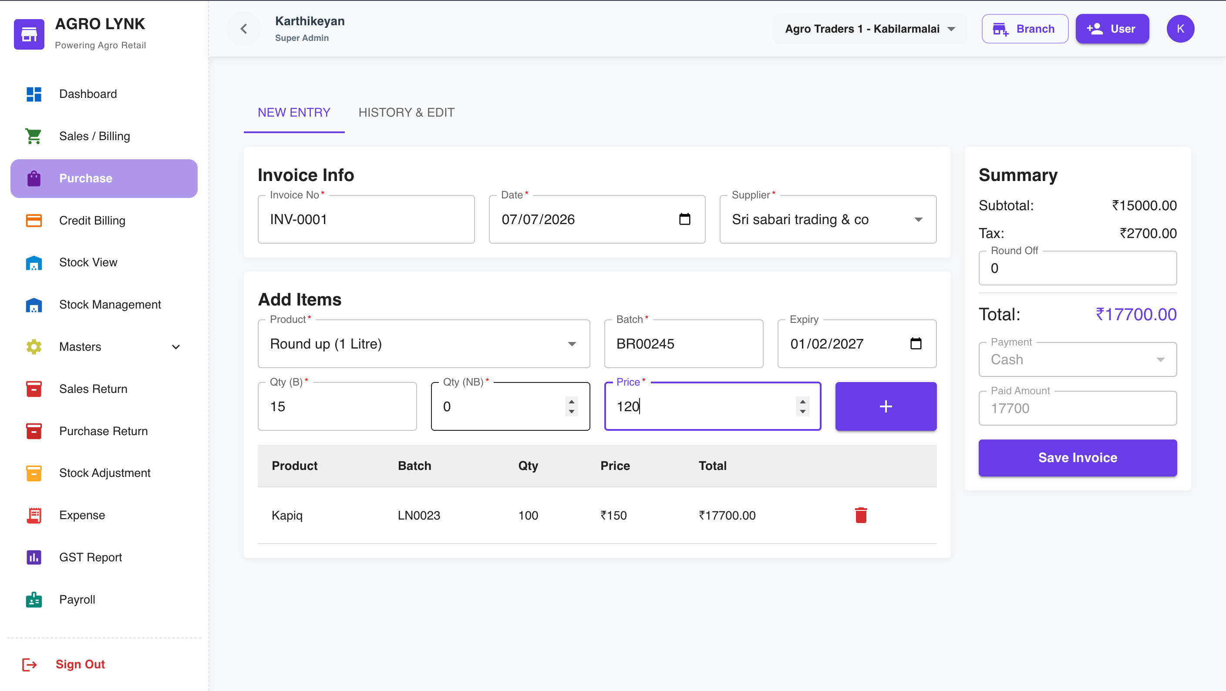
Task: Click the Save Invoice button
Action: pos(1077,457)
